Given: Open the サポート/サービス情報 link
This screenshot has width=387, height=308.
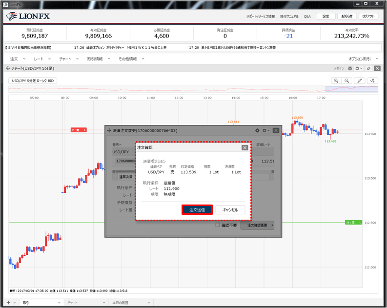Looking at the screenshot, I should [x=261, y=17].
